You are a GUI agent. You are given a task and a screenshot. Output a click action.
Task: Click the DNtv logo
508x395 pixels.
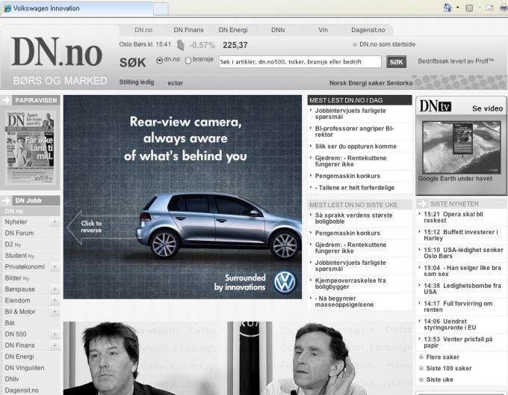[x=435, y=106]
